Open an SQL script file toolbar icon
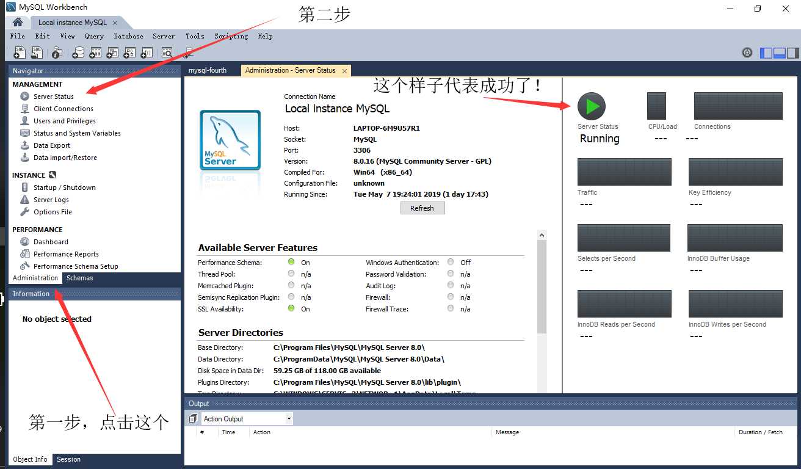The width and height of the screenshot is (801, 469). pyautogui.click(x=37, y=53)
